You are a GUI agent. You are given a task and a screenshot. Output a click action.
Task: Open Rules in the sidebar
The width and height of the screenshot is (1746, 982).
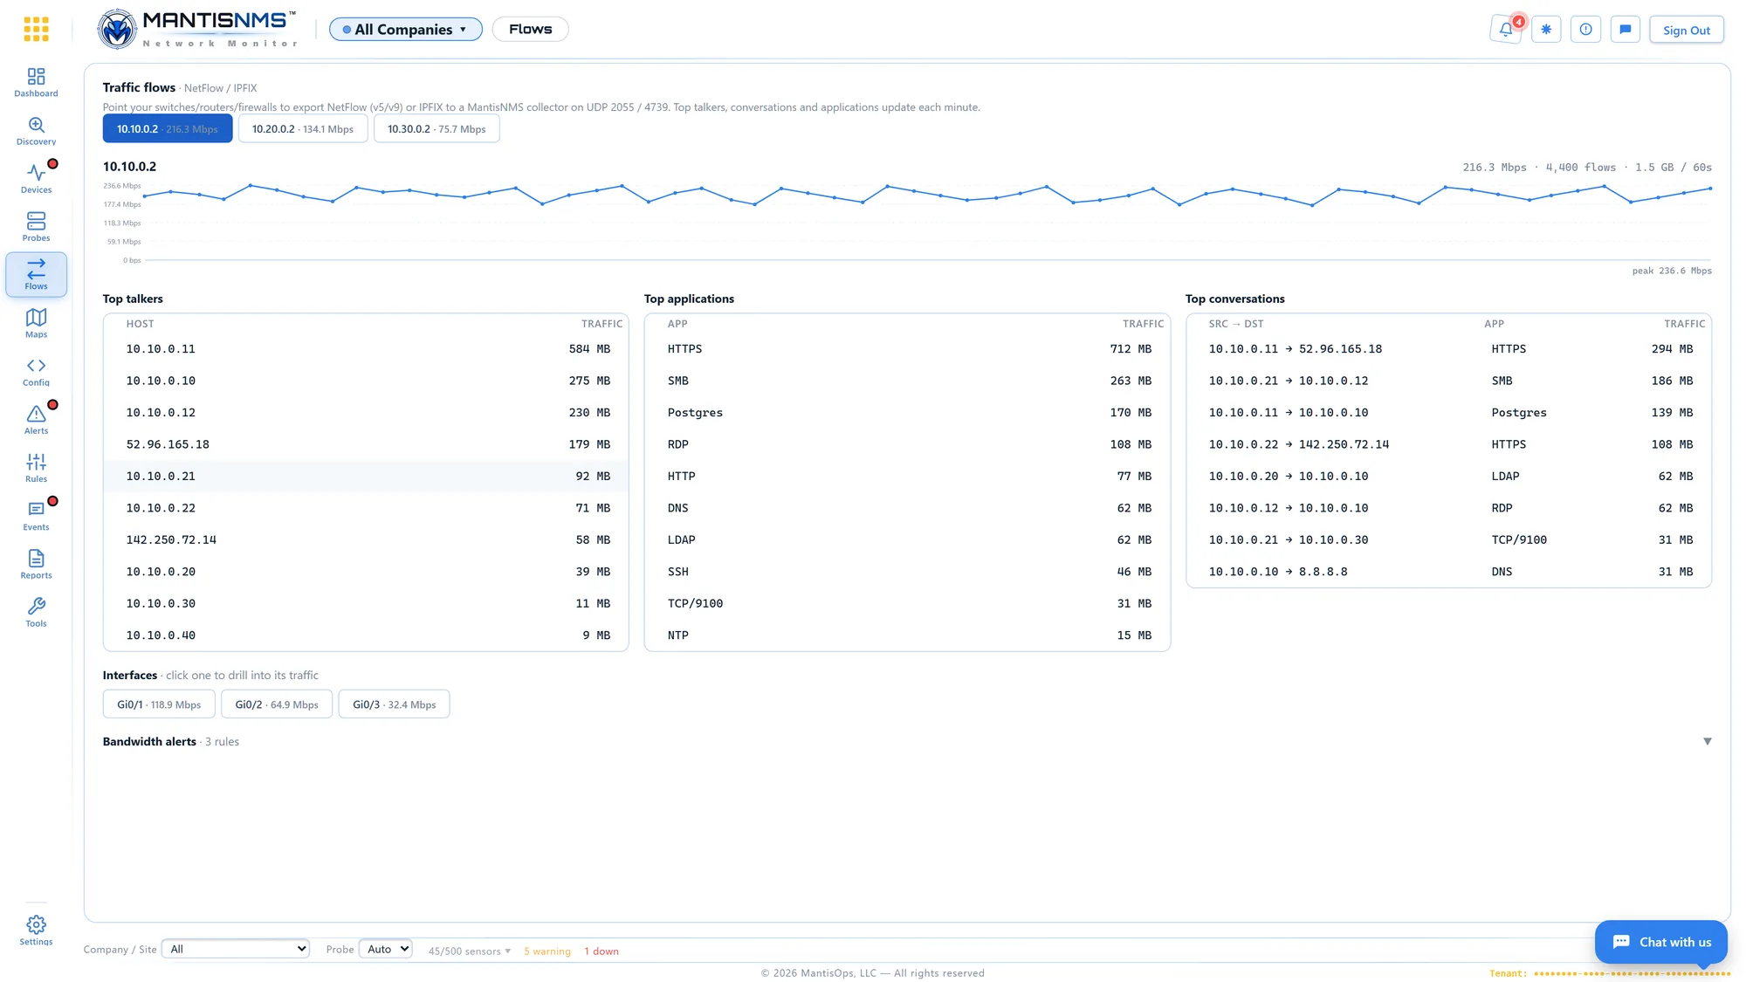click(36, 468)
